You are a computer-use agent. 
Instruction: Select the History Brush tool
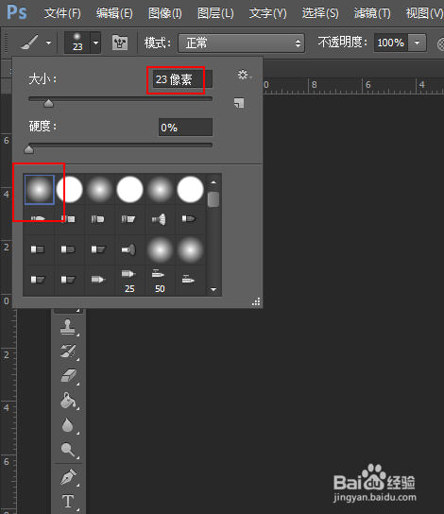pyautogui.click(x=68, y=351)
